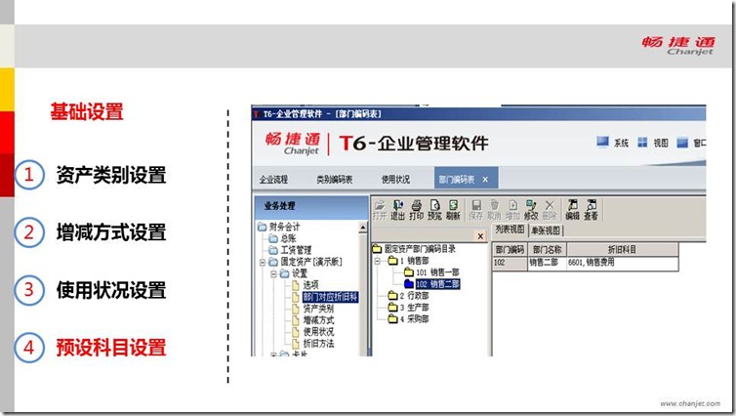Click the 退出 (Exit) toolbar icon

coord(397,210)
